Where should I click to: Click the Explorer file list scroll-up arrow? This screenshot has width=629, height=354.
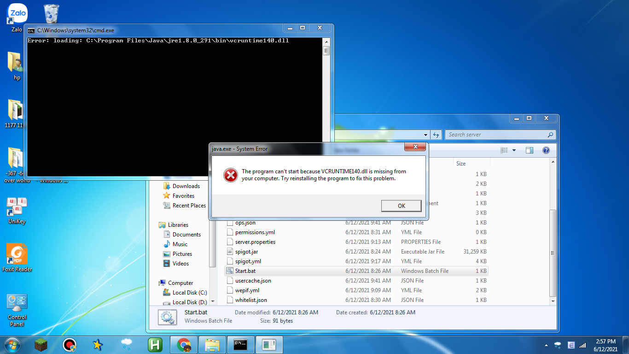coord(553,162)
